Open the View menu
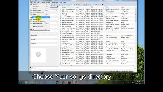The width and height of the screenshot is (163, 92). [x=38, y=2]
